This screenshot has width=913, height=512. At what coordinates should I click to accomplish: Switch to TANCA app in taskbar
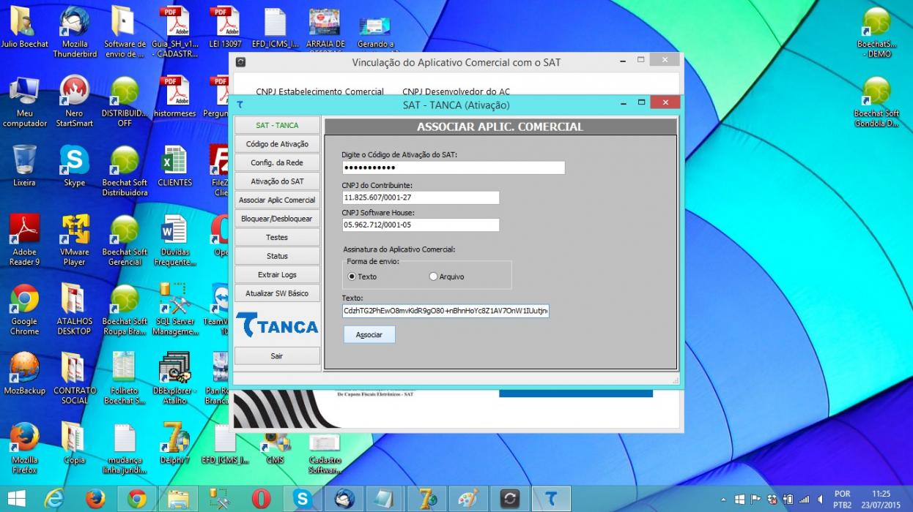click(x=552, y=499)
